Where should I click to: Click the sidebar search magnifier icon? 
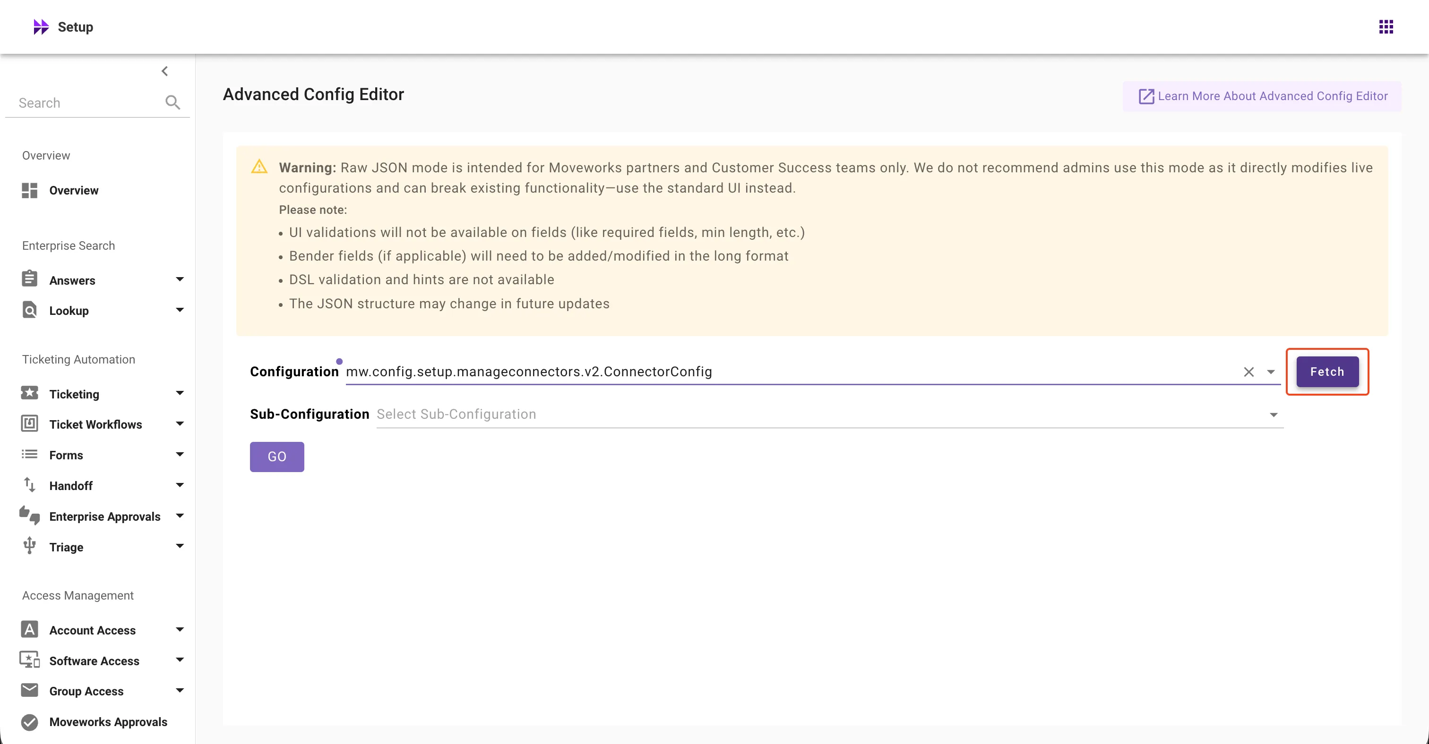pos(172,102)
